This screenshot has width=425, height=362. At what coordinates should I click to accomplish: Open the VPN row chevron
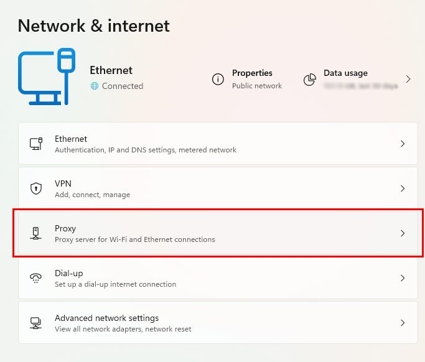[403, 188]
